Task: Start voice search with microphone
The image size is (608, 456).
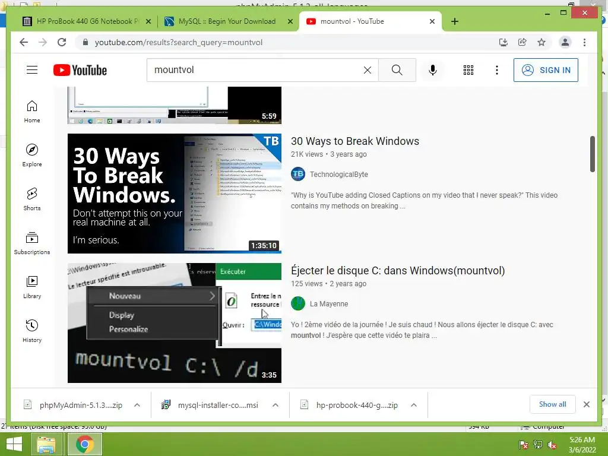Action: [433, 70]
